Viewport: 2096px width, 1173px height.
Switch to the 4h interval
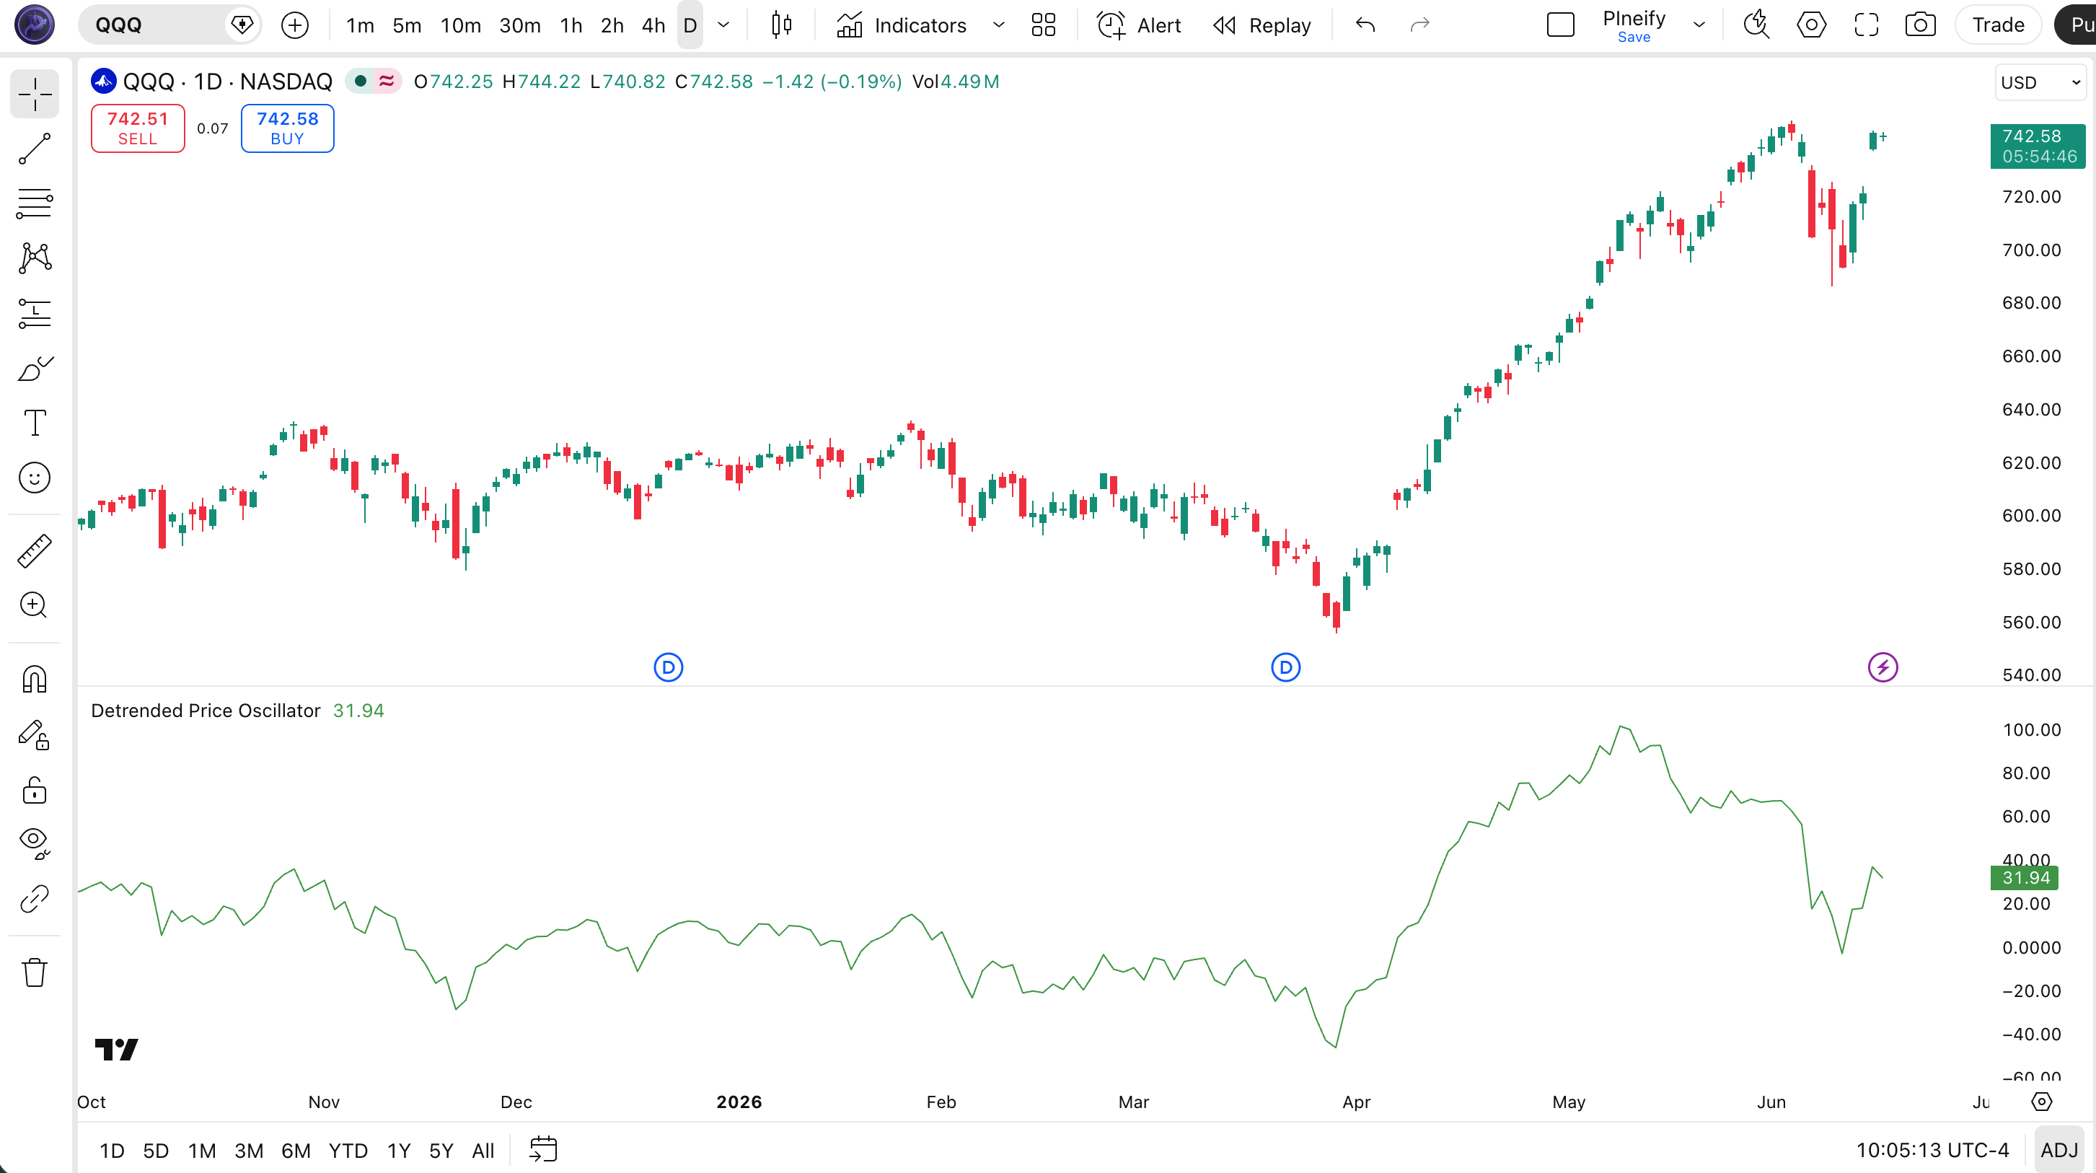[653, 25]
